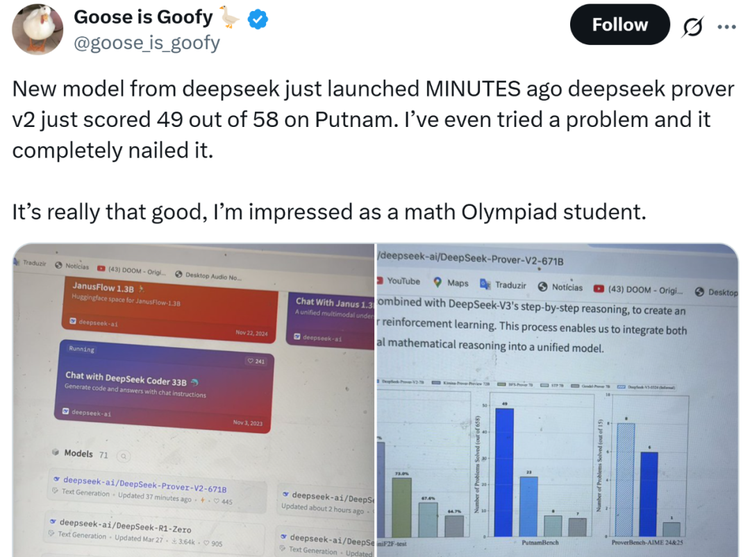Screen dimensions: 750x557
Task: Click the Traduzir bookmark in right photo
Action: point(503,284)
